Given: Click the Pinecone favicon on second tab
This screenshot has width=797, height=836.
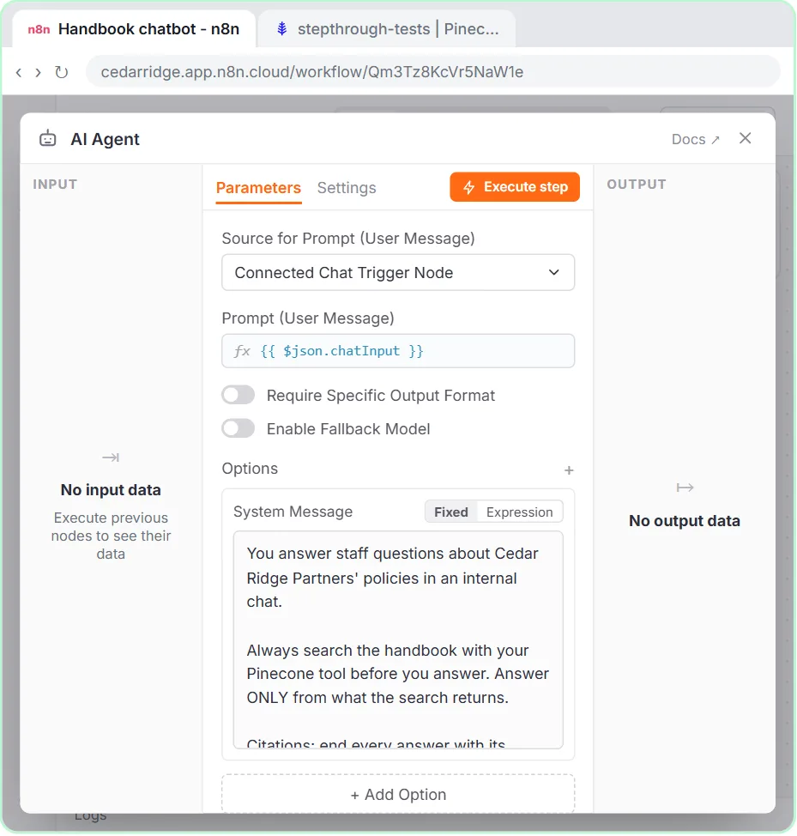Looking at the screenshot, I should [x=282, y=29].
